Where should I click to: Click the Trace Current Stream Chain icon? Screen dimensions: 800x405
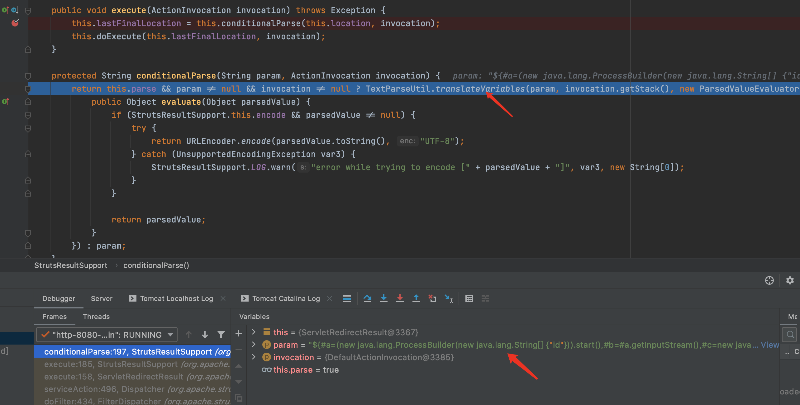pos(485,298)
